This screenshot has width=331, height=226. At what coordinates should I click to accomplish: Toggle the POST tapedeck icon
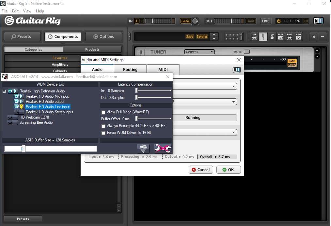coord(290,37)
